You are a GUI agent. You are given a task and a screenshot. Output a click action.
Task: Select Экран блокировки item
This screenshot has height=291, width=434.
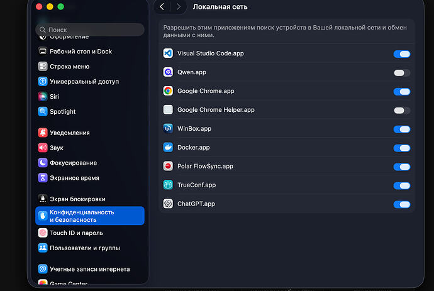coord(90,199)
